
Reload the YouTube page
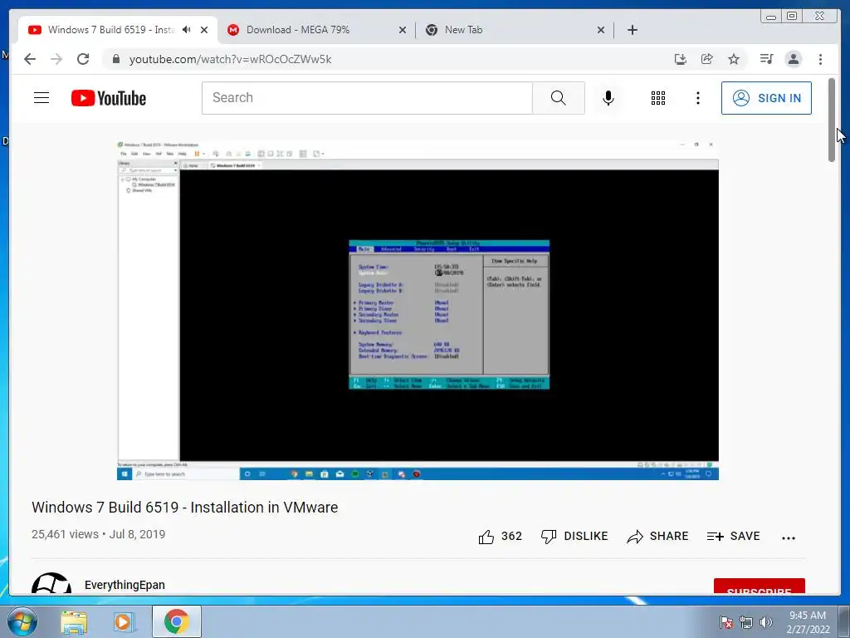click(83, 59)
